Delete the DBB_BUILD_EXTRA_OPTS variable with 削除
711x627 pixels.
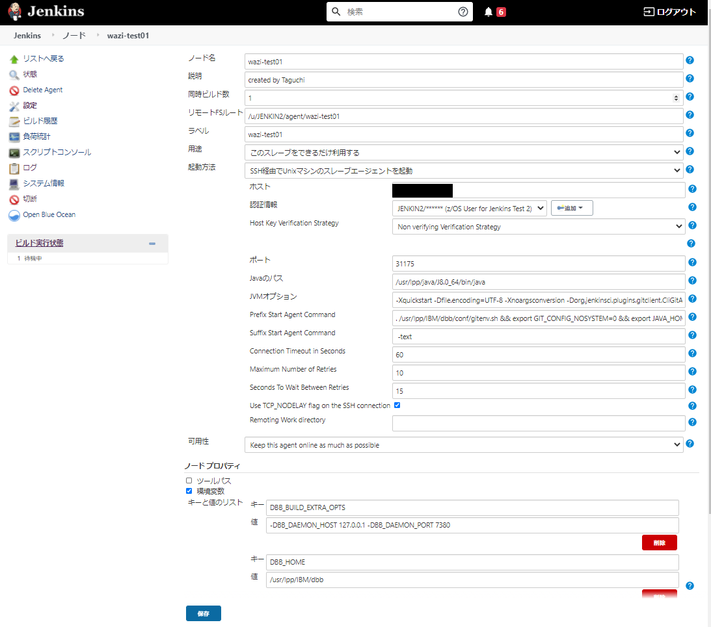coord(660,543)
